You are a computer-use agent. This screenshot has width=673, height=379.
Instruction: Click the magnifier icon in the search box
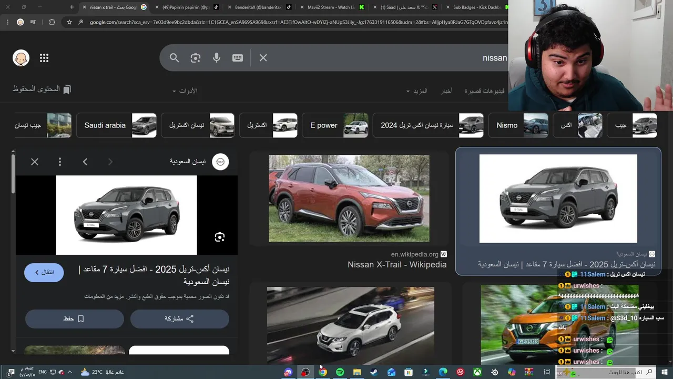tap(175, 58)
